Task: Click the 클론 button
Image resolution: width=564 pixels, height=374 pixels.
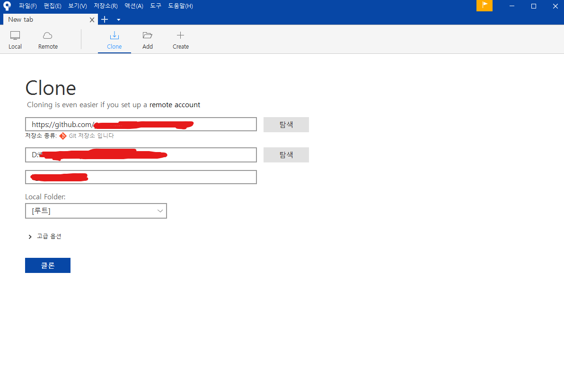Action: 48,265
